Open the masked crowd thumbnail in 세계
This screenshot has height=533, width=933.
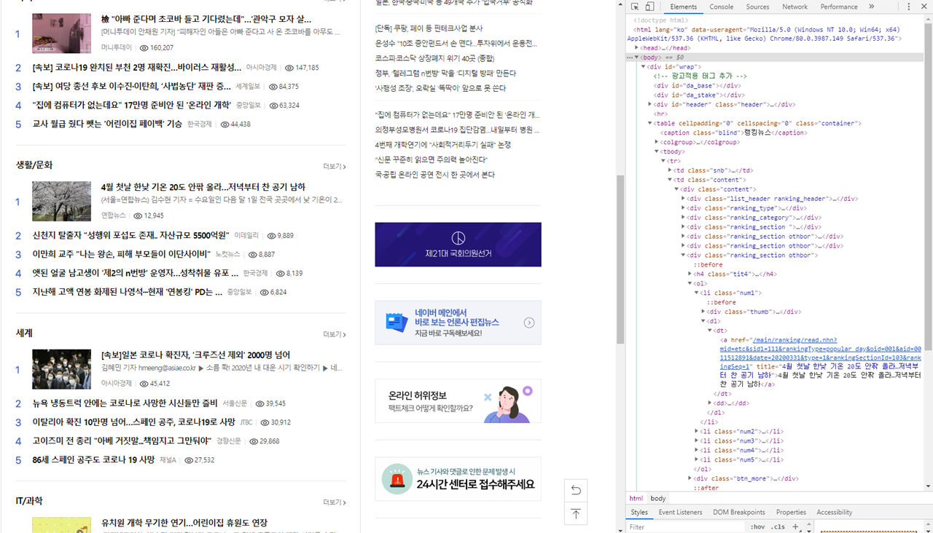(61, 369)
